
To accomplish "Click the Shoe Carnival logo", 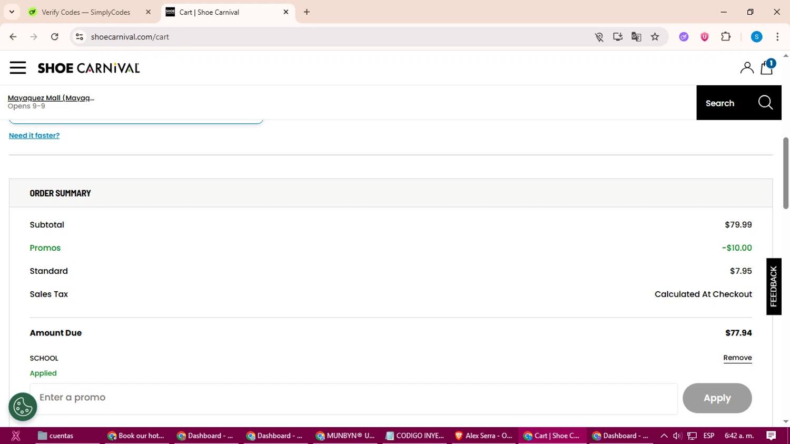I will [x=88, y=68].
